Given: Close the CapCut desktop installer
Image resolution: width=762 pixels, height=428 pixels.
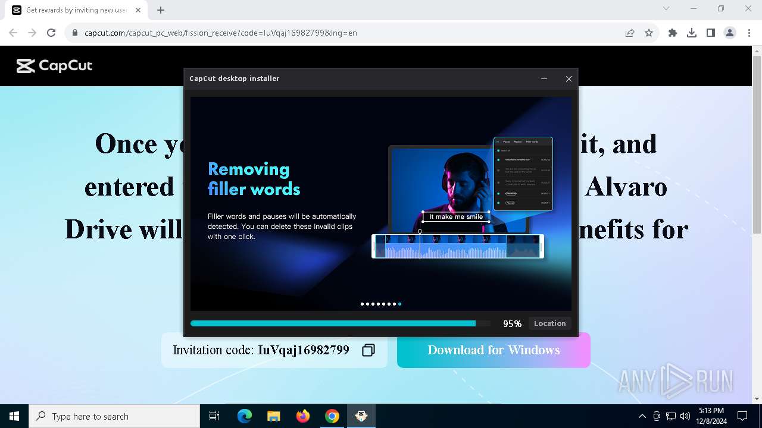Looking at the screenshot, I should pyautogui.click(x=569, y=78).
